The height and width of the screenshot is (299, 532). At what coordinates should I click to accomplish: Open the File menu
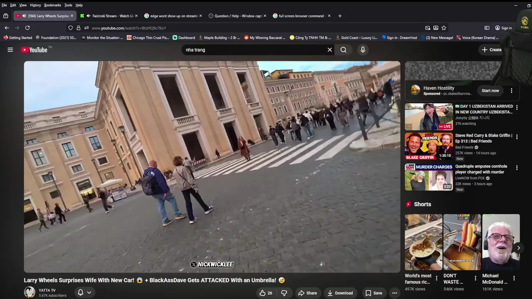(4, 5)
